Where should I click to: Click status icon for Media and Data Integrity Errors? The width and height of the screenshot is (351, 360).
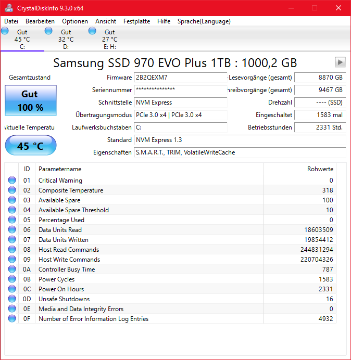[12, 308]
